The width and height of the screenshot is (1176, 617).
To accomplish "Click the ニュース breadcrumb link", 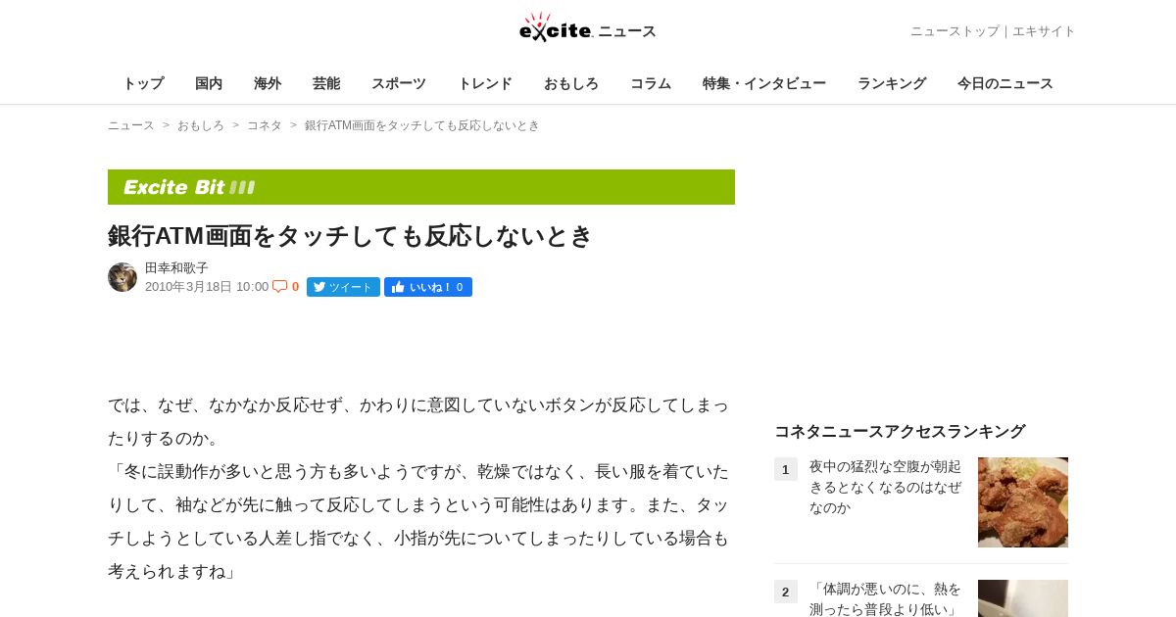I will click(x=131, y=125).
